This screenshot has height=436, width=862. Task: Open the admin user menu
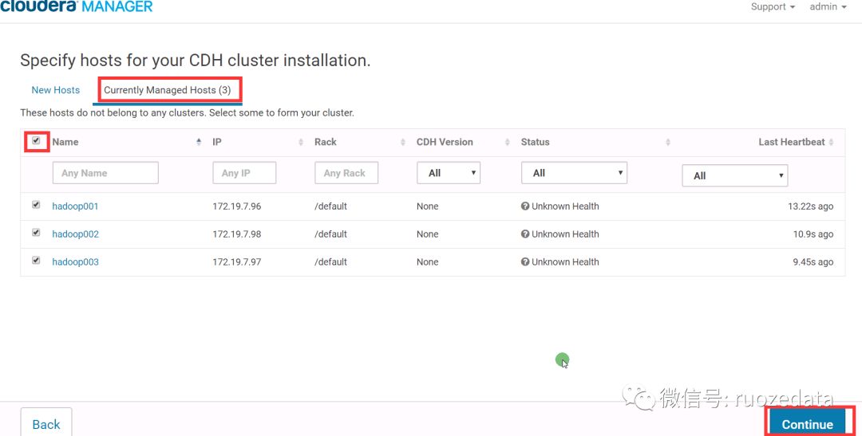tap(828, 6)
